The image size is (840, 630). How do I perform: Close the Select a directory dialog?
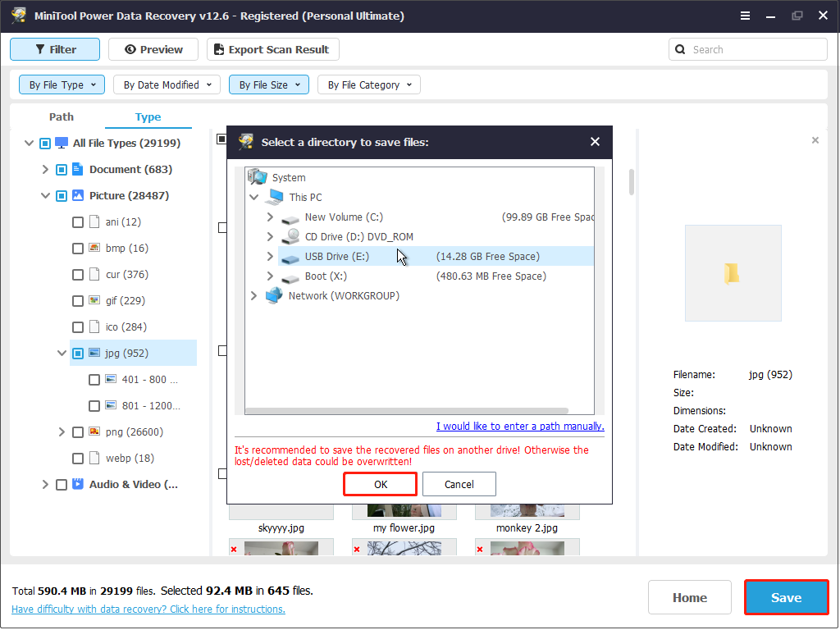click(x=596, y=142)
